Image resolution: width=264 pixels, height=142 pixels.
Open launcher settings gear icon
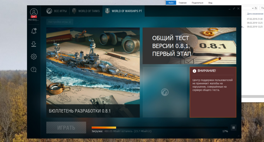point(34,57)
